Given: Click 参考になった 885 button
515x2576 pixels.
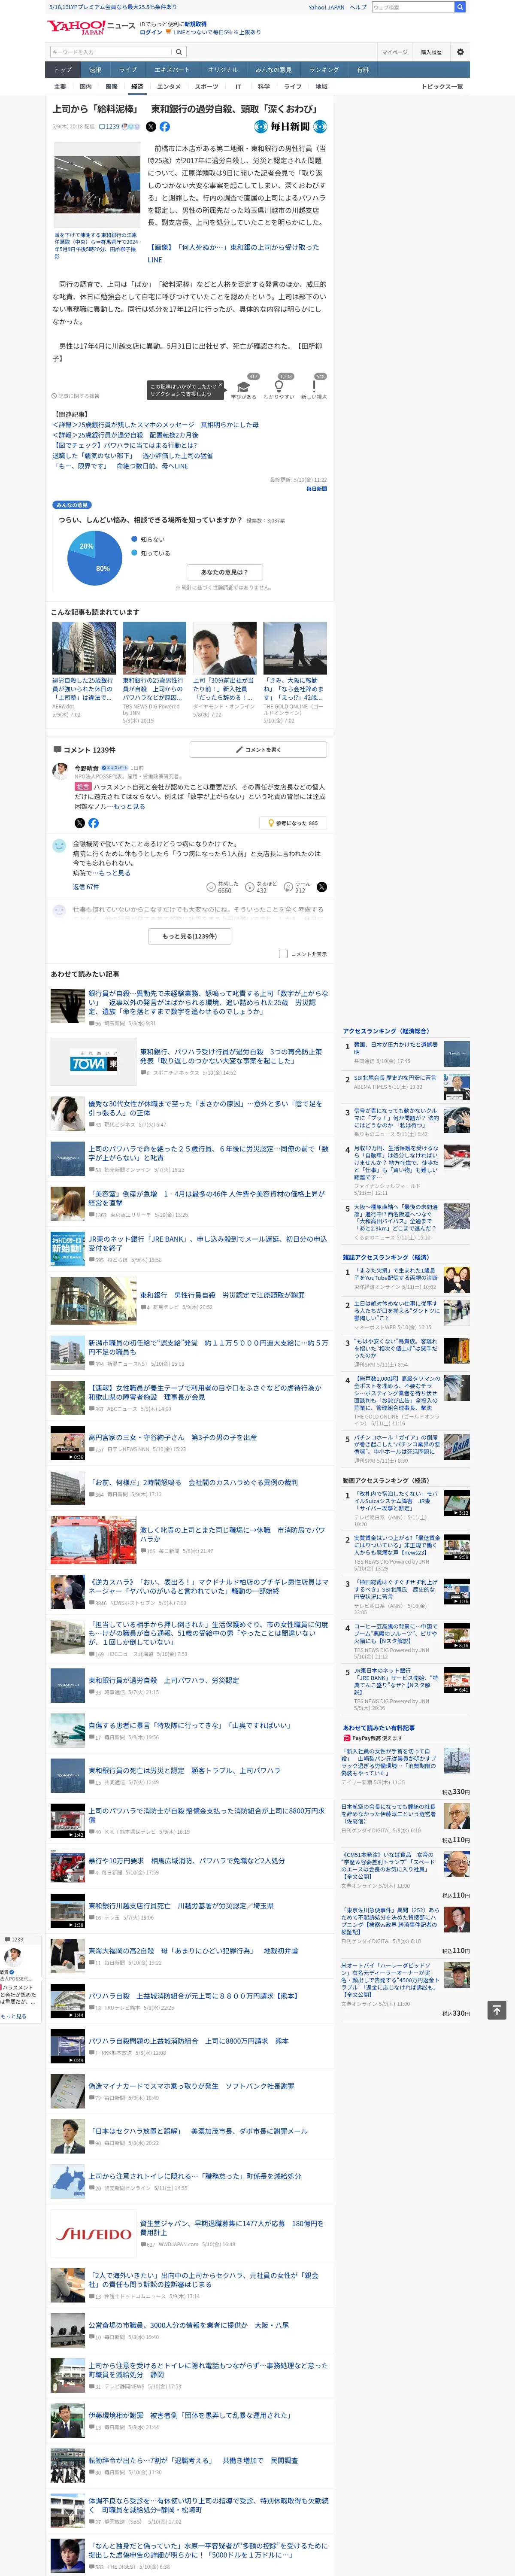Looking at the screenshot, I should (x=293, y=823).
